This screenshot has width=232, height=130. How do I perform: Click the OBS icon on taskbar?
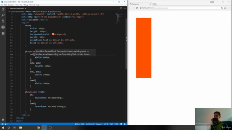(x=50, y=127)
